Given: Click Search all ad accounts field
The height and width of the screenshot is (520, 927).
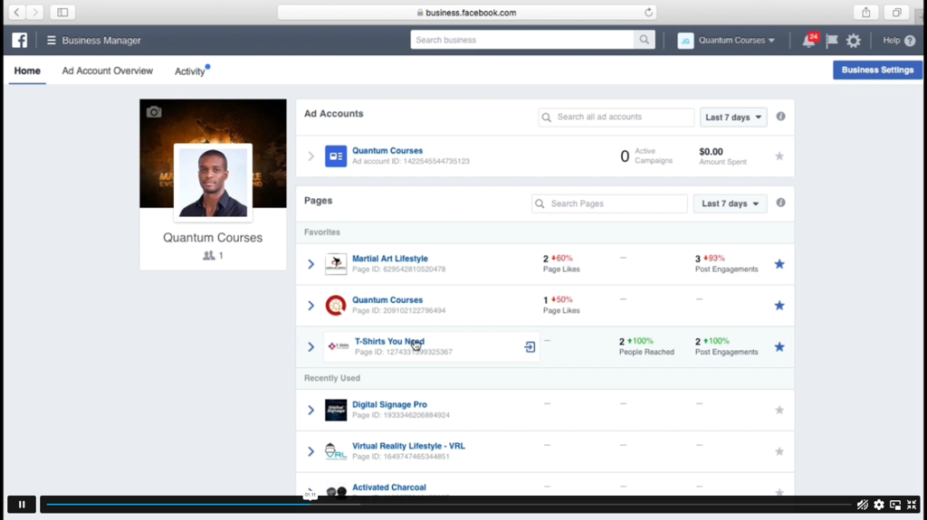Looking at the screenshot, I should [x=616, y=117].
